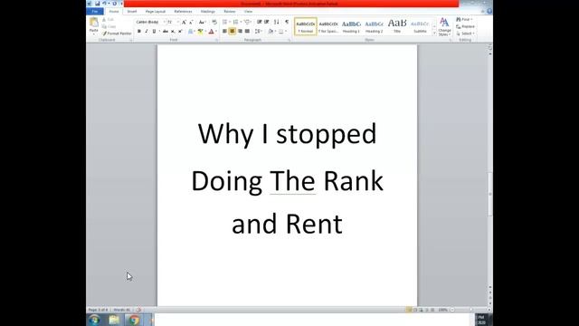Toggle Bold formatting
The image size is (579, 326).
pyautogui.click(x=138, y=32)
